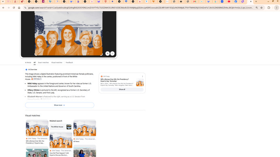Open first visual match thumbnail, Will a Woman Ever Win
The height and width of the screenshot is (157, 280).
click(x=37, y=128)
